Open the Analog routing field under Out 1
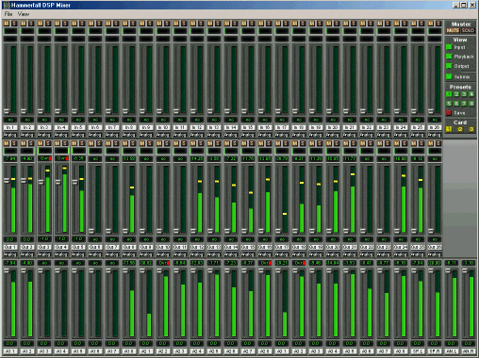The height and width of the screenshot is (358, 479). 10,254
